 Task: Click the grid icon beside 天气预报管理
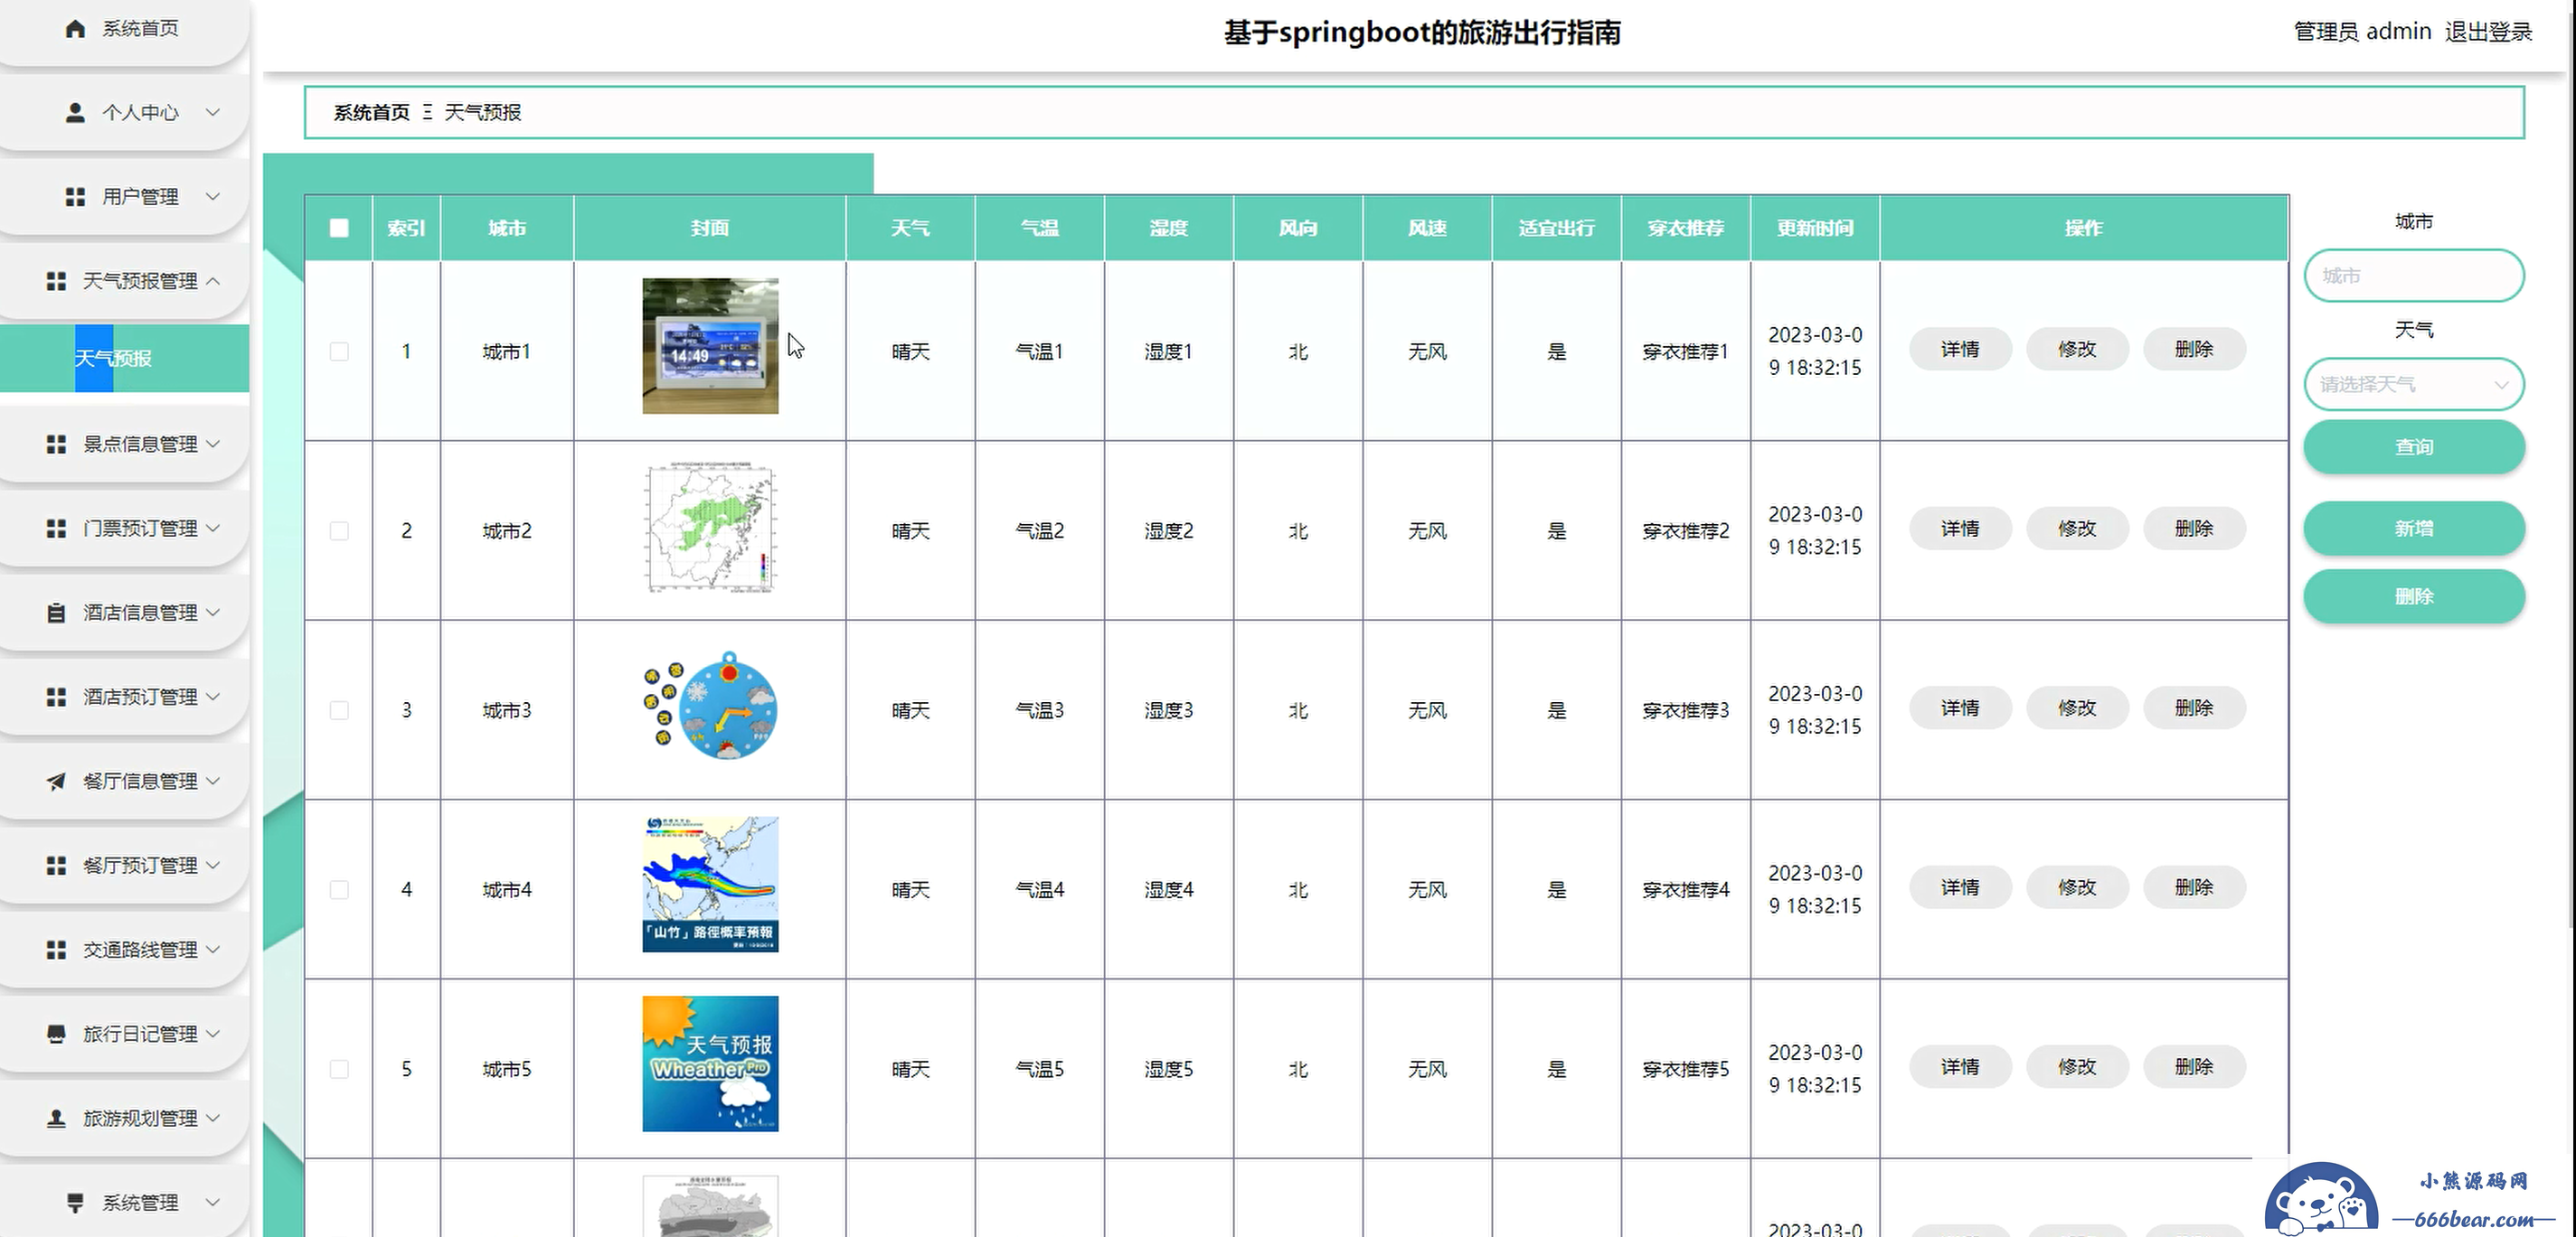pyautogui.click(x=56, y=282)
